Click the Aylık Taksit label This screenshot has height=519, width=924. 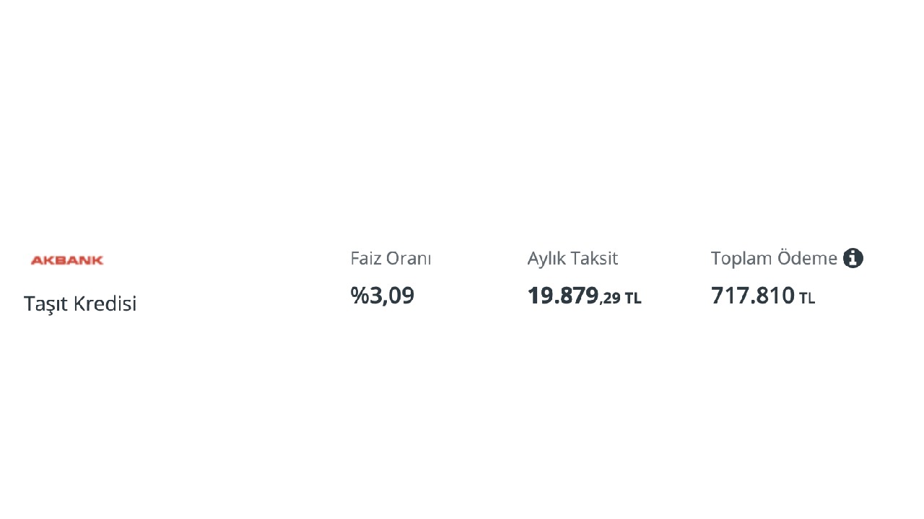[x=572, y=258]
